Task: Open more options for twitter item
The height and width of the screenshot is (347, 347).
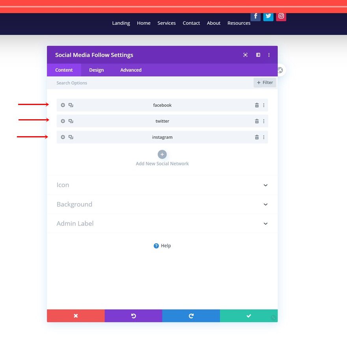Action: (263, 121)
